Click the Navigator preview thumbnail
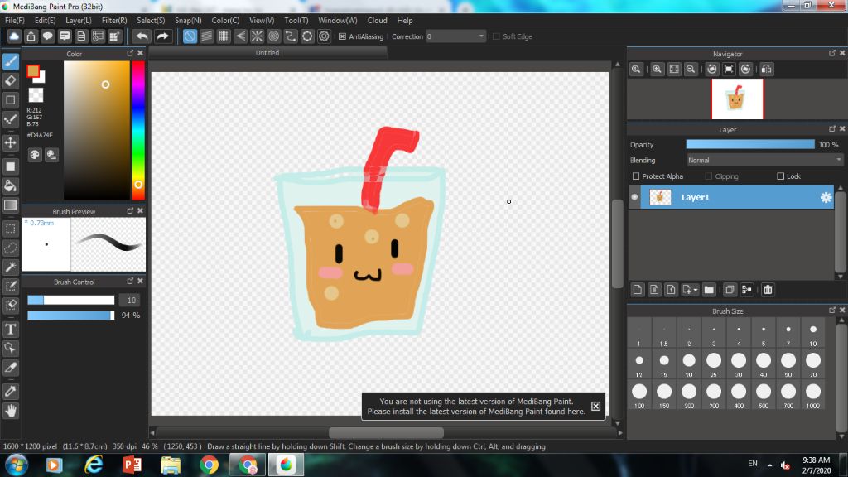The height and width of the screenshot is (477, 848). point(736,99)
